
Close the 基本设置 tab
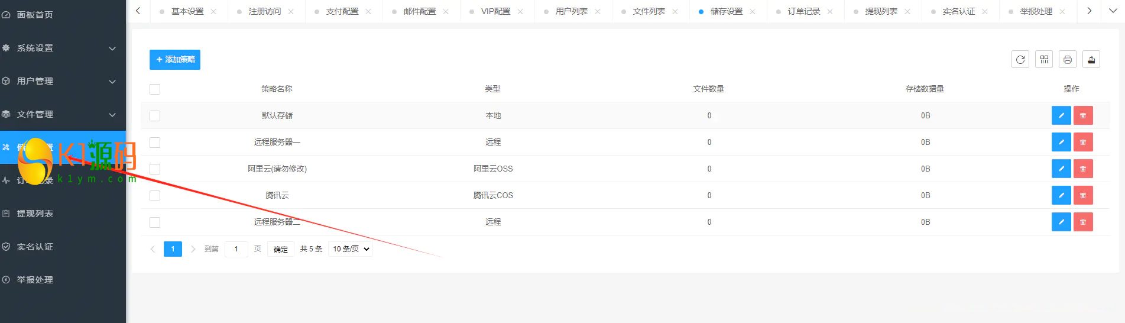pos(213,12)
